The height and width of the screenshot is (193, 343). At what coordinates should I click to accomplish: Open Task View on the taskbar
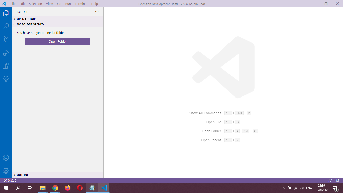pyautogui.click(x=30, y=188)
